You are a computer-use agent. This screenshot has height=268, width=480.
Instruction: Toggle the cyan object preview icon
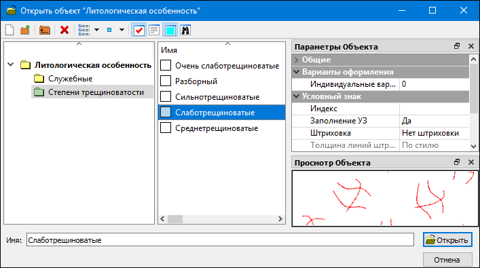[x=170, y=30]
